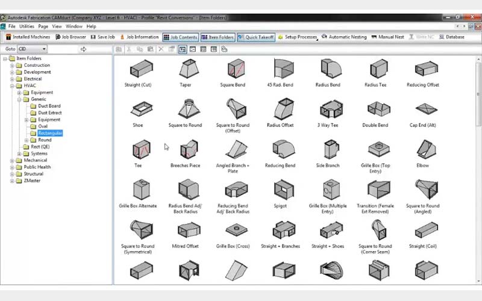Viewport: 482px width, 301px height.
Task: Toggle the Job Contents view button
Action: pos(180,37)
